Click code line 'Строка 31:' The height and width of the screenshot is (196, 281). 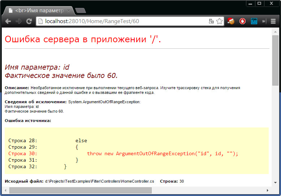tap(43, 160)
